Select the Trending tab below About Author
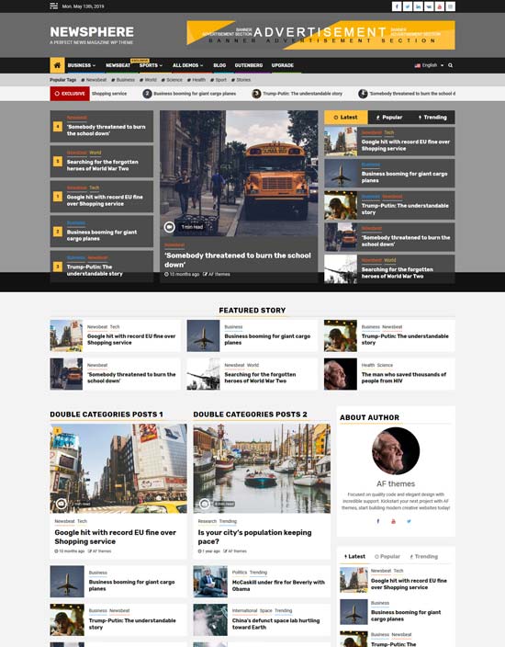The image size is (505, 647). click(x=424, y=556)
